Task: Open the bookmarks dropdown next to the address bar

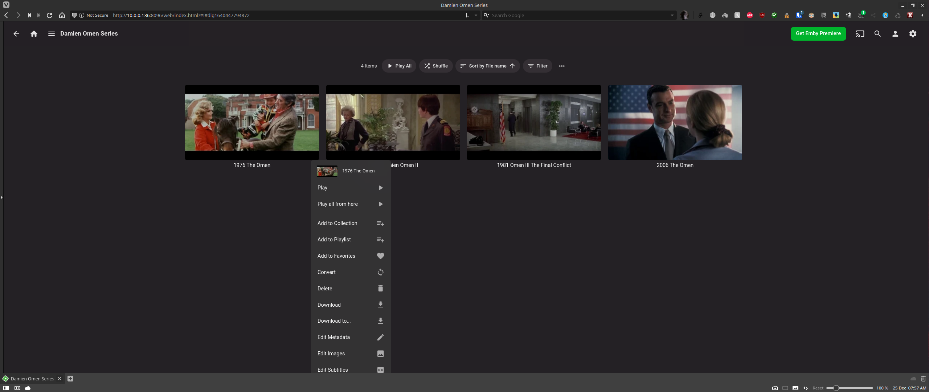Action: (475, 15)
